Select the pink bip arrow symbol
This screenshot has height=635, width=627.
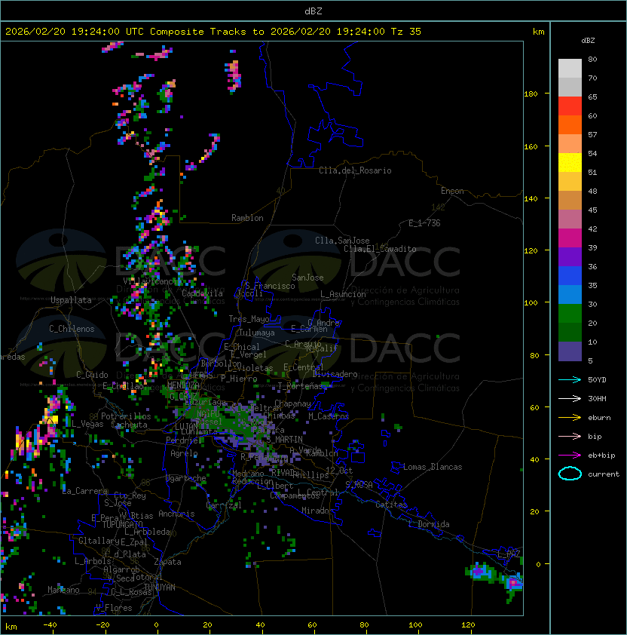pos(570,436)
